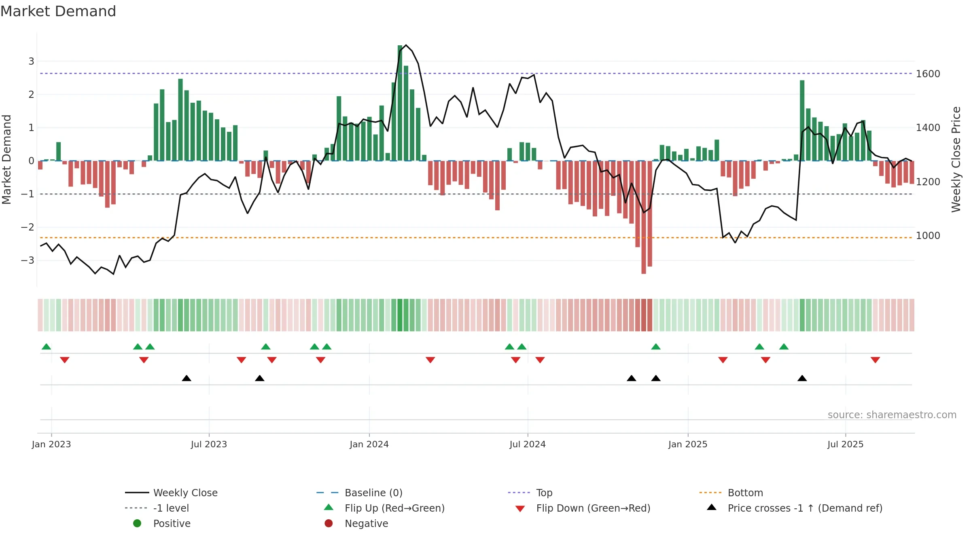Click the red flip-down triangle in November 2023
Viewport: 971px width, 546px height.
pyautogui.click(x=321, y=360)
